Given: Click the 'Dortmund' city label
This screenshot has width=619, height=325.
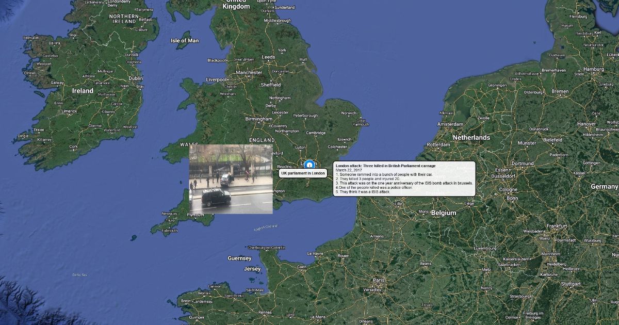Looking at the screenshot, I should 522,164.
